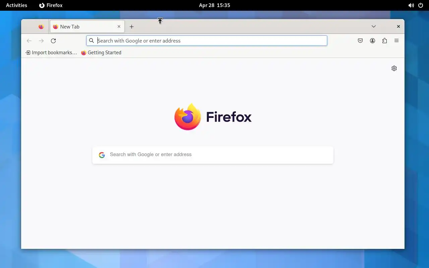Screen dimensions: 429x268
Task: Save to Pocket icon
Action: (x=360, y=41)
